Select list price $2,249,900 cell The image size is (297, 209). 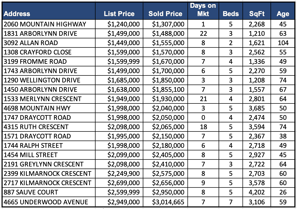pyautogui.click(x=124, y=174)
